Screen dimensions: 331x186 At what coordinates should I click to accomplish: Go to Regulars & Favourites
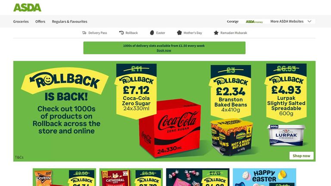coord(69,22)
